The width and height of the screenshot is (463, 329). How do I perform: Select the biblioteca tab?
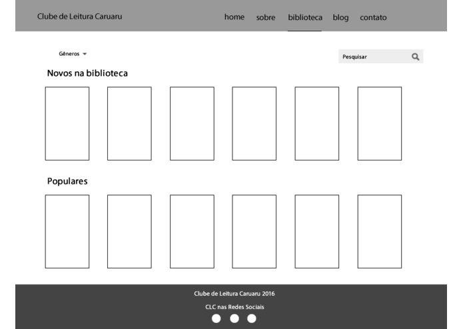coord(305,17)
